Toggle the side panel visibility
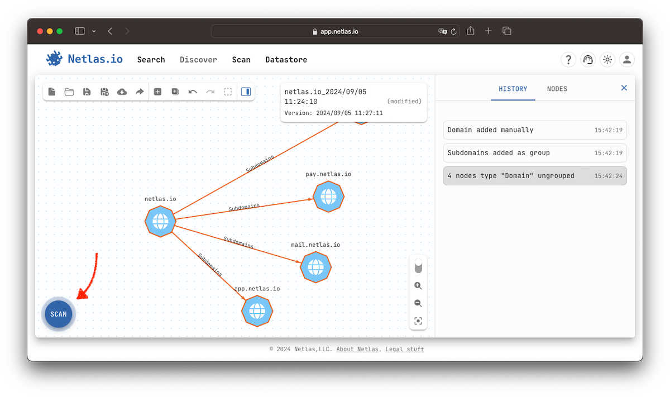The image size is (670, 397). (x=246, y=92)
